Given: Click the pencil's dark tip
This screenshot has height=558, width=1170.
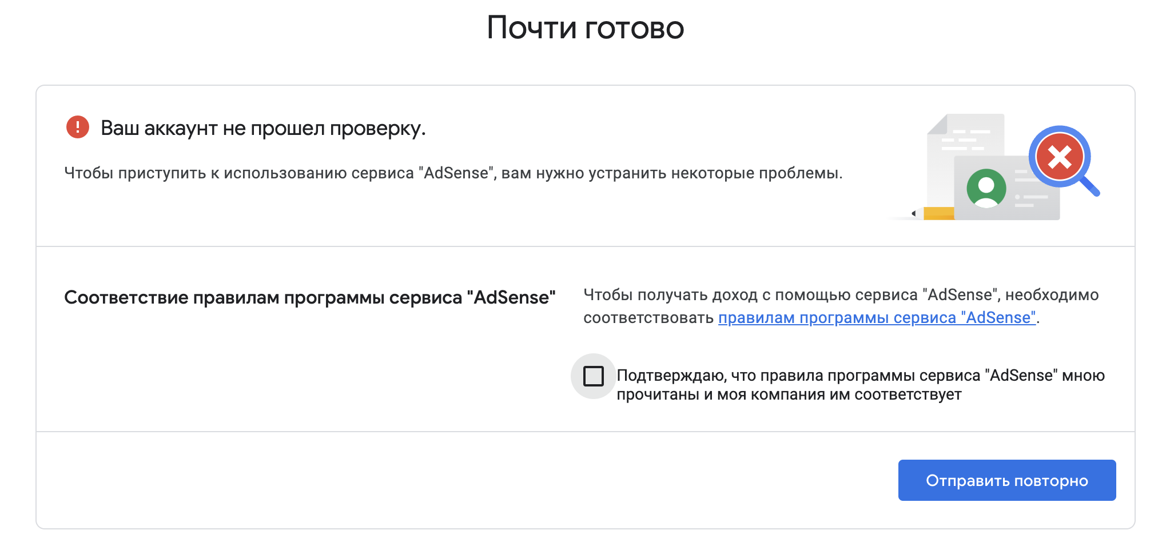Looking at the screenshot, I should pos(914,213).
